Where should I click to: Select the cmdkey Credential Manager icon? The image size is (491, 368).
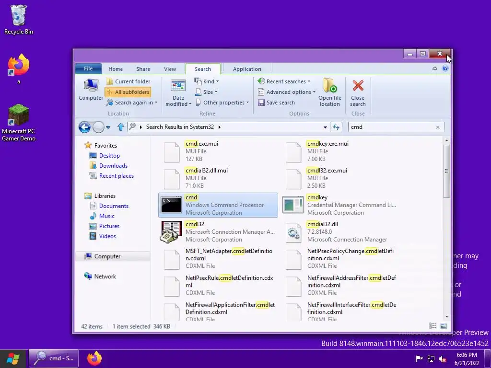coord(293,205)
